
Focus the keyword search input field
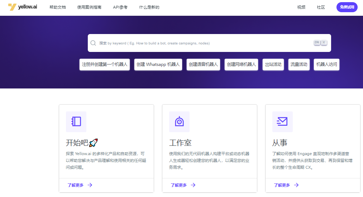coord(209,43)
